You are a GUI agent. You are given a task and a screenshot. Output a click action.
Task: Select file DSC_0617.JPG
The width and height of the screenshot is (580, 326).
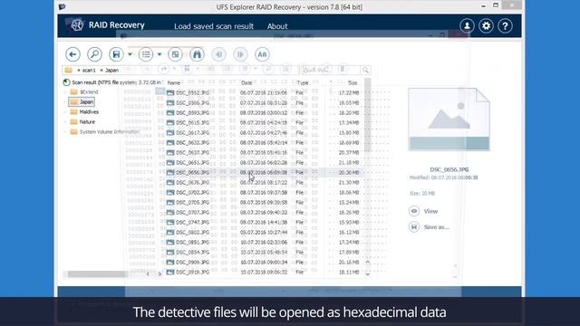(192, 133)
